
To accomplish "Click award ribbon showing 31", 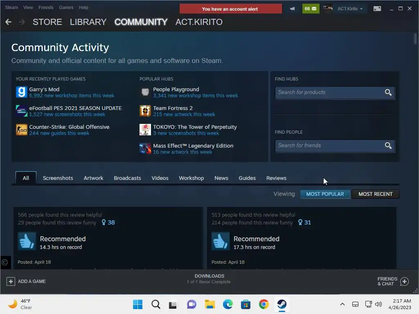I will point(304,222).
